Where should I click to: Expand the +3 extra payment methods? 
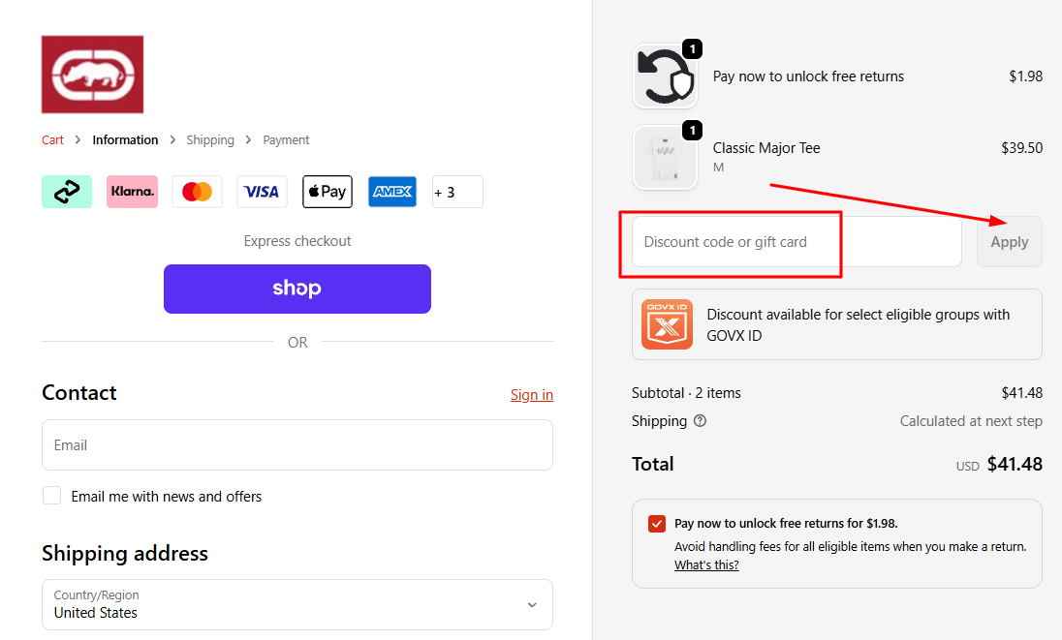point(456,191)
